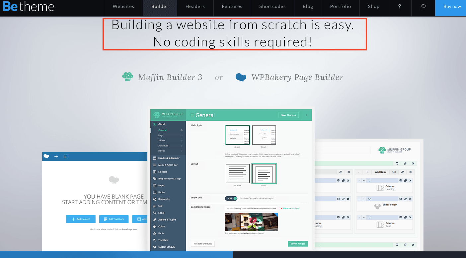Choose the Boxed layout option
This screenshot has height=258, width=466.
(264, 173)
